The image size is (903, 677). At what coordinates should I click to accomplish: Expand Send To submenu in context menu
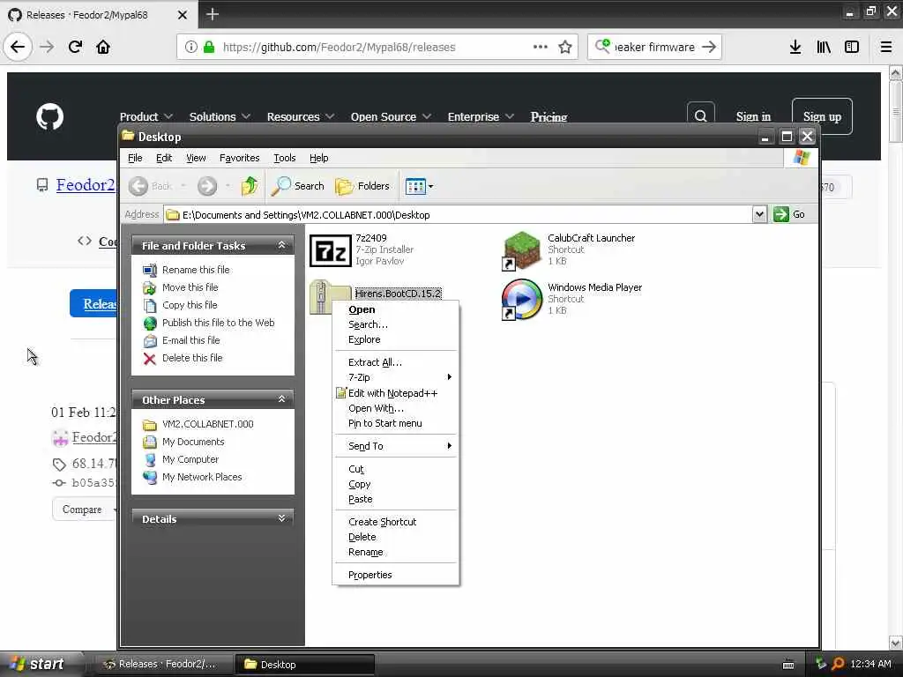click(396, 446)
